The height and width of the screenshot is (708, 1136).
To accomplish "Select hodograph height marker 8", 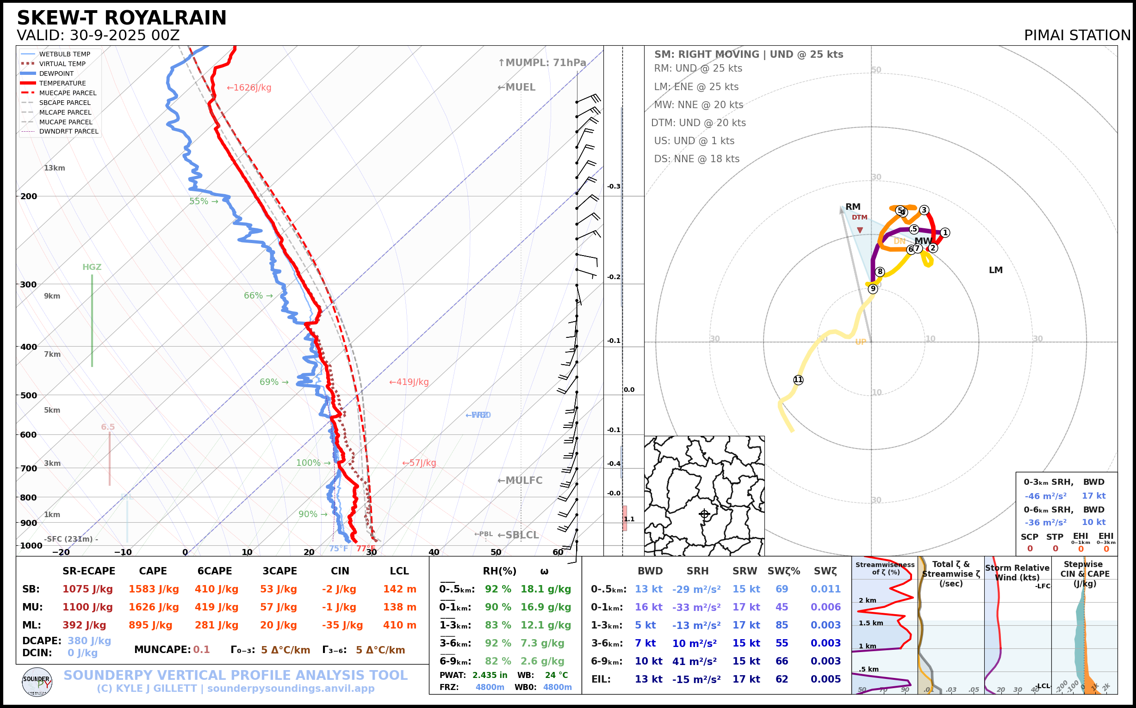I will pos(880,272).
